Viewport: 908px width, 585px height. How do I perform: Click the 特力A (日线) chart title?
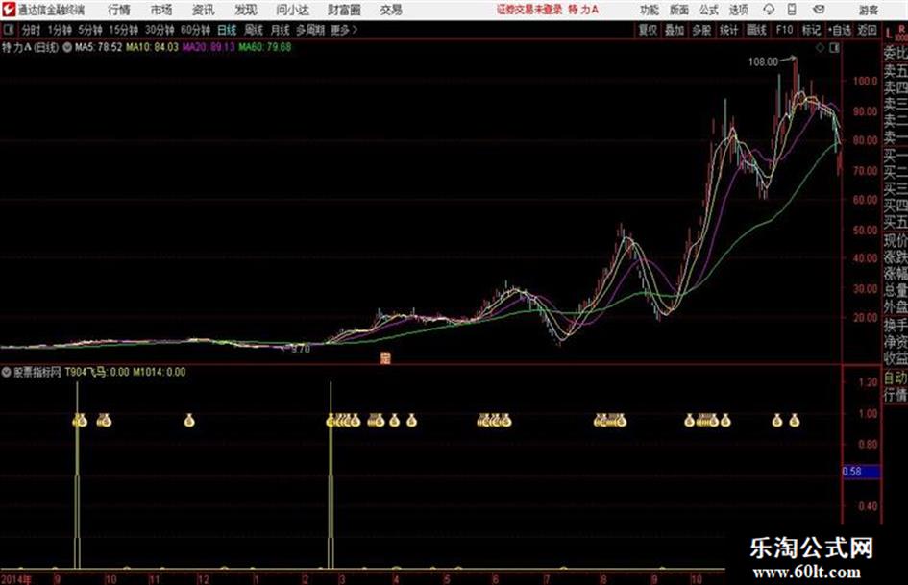(x=30, y=47)
